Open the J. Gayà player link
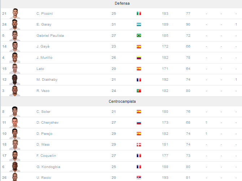 point(43,47)
